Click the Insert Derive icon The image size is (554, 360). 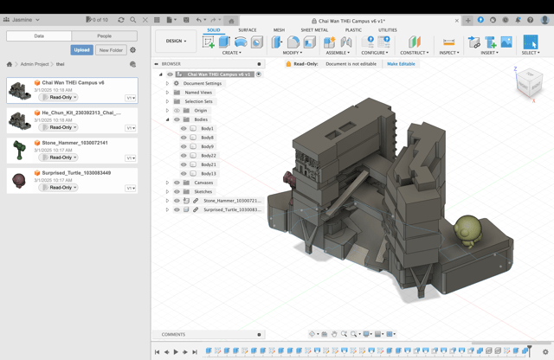pos(473,42)
